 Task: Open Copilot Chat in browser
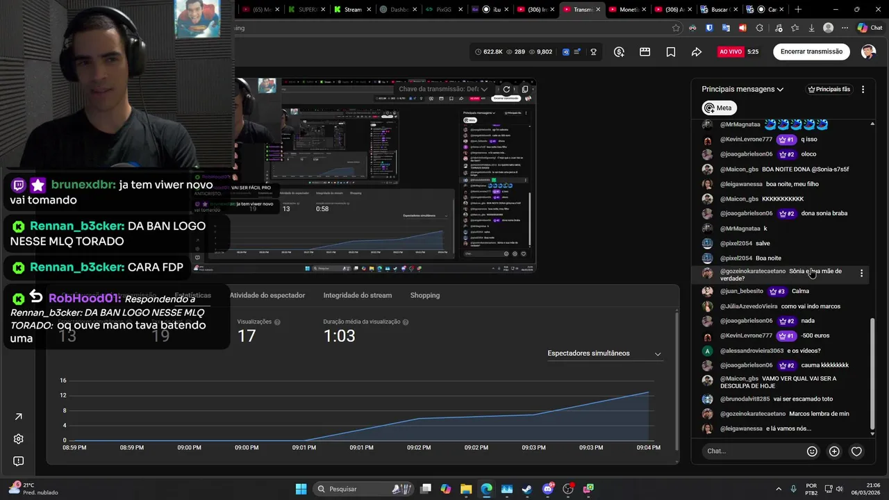pos(872,28)
